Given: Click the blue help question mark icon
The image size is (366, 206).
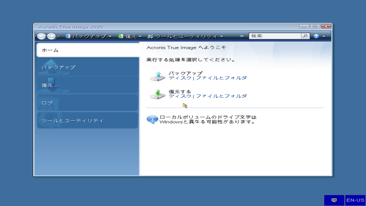Looking at the screenshot, I should click(316, 36).
